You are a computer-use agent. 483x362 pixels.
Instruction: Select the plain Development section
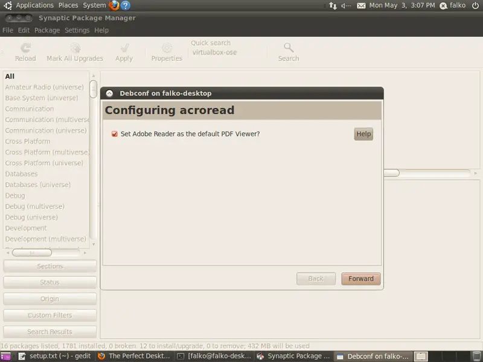tap(46, 228)
